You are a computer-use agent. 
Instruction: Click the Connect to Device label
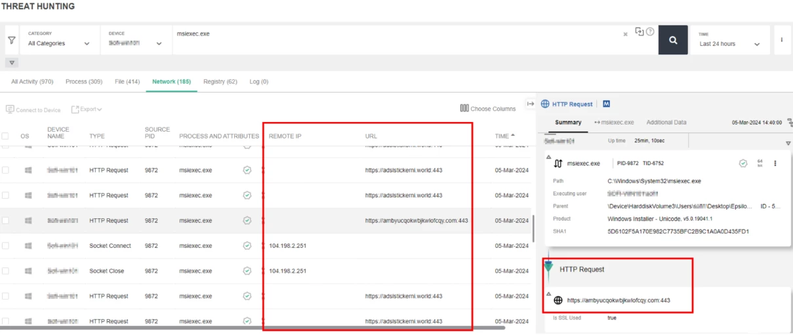[38, 110]
